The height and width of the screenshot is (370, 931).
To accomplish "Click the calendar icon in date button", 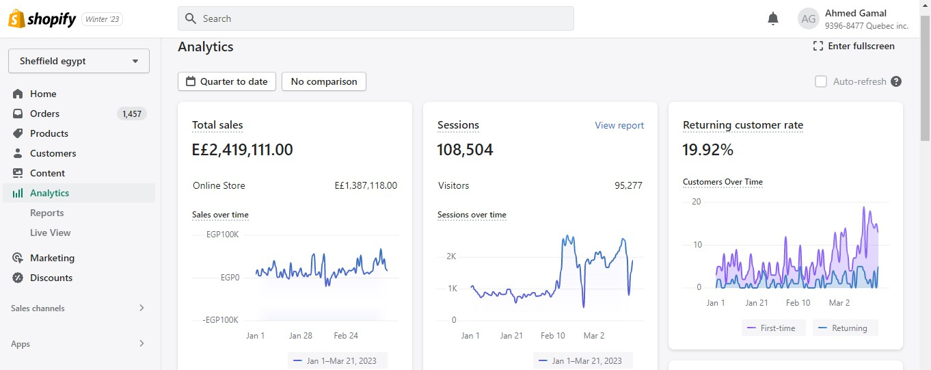I will [x=191, y=81].
